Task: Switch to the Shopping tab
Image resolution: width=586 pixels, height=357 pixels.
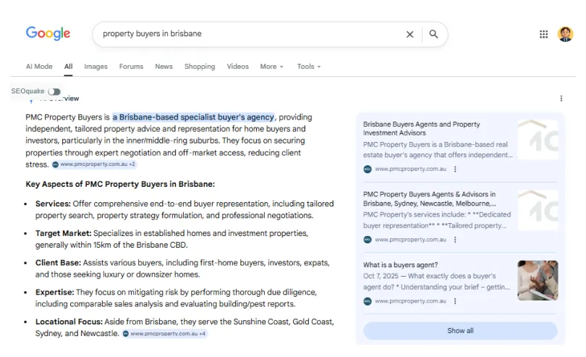Action: coord(200,67)
